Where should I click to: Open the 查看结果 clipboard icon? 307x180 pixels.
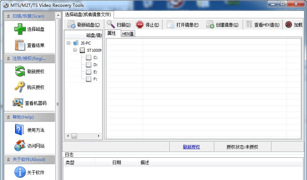(20, 45)
